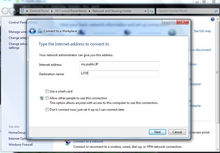Select the All Control Panel Items breadcrumb
The width and height of the screenshot is (220, 153).
point(70,11)
